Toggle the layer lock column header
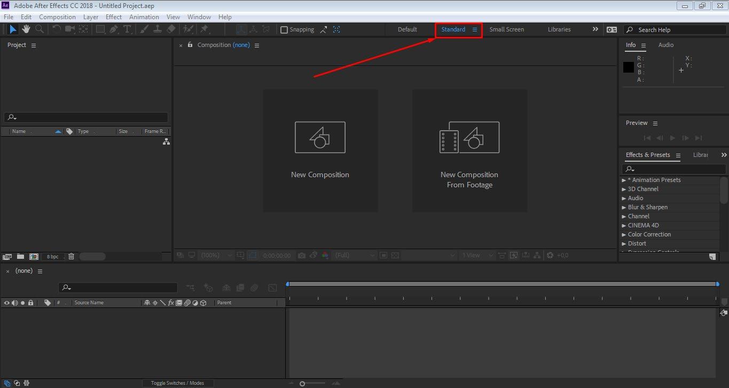 [x=31, y=303]
